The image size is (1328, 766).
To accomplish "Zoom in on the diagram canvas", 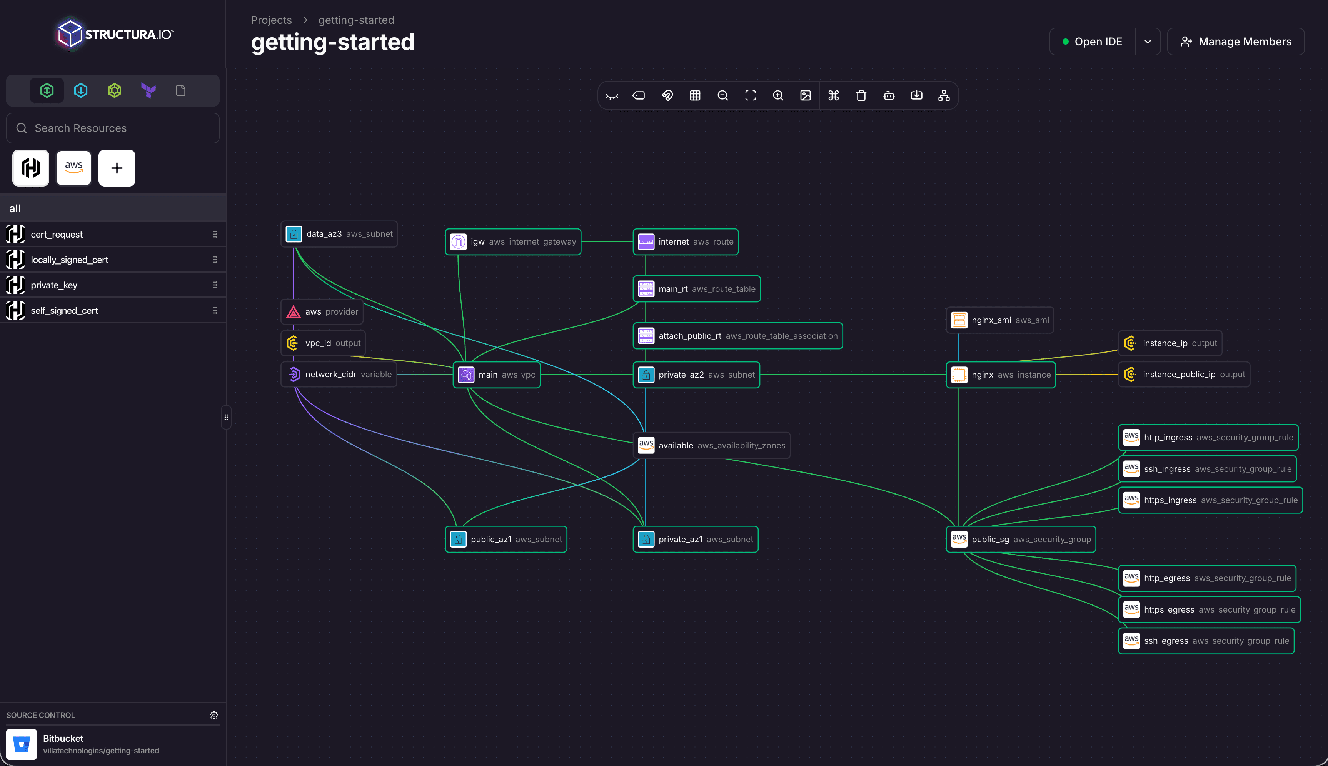I will [778, 95].
